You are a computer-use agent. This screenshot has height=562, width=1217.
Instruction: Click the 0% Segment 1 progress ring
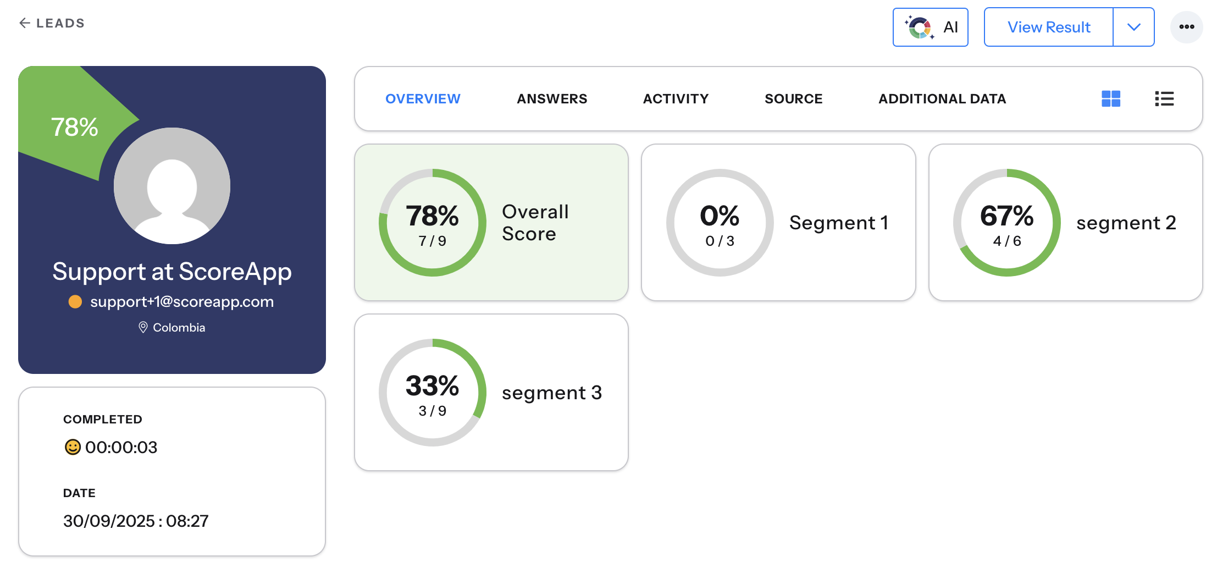tap(720, 223)
